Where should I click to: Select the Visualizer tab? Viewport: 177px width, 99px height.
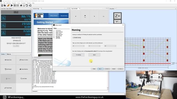coord(112,9)
